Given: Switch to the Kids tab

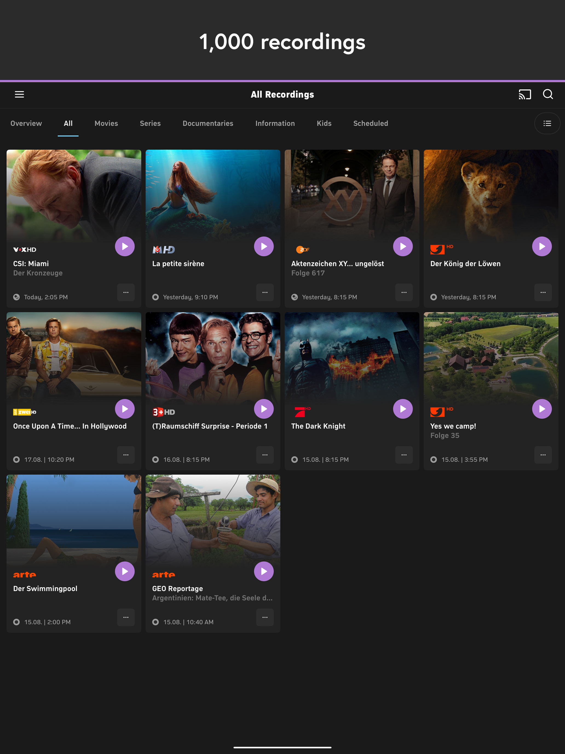Looking at the screenshot, I should (324, 123).
